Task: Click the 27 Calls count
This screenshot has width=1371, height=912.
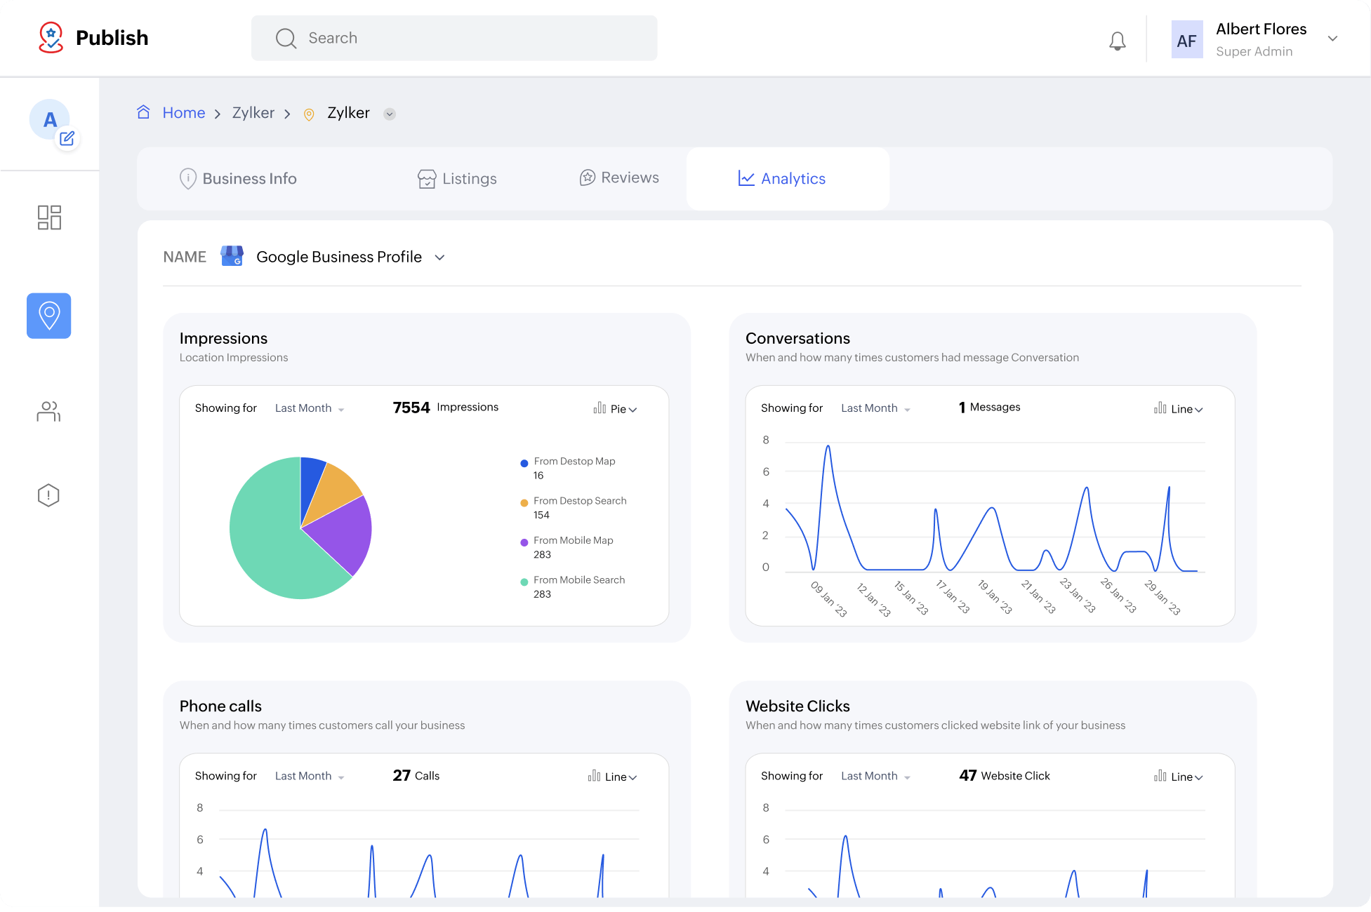Action: (416, 775)
